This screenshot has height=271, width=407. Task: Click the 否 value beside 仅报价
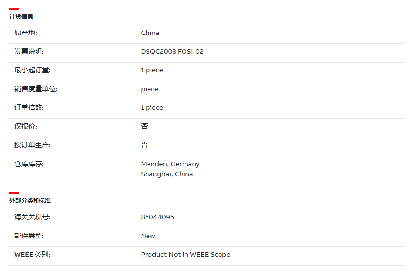tap(145, 126)
